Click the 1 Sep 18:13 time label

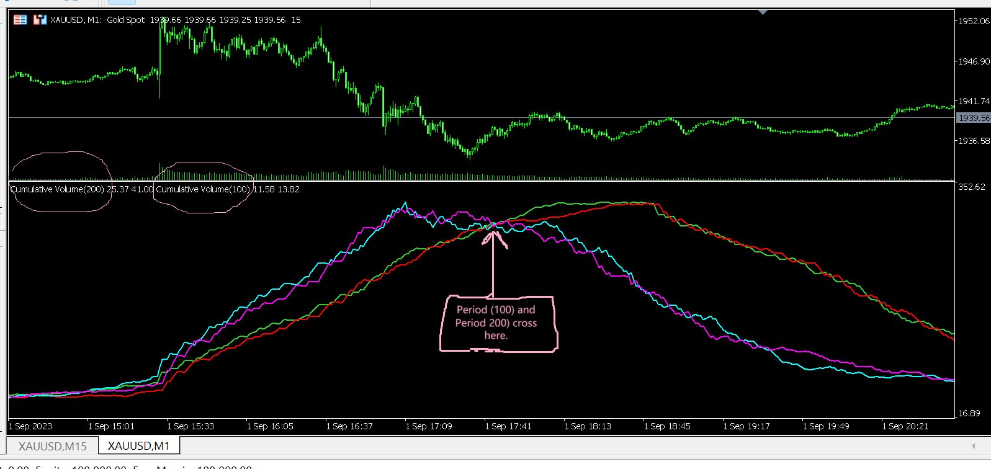[588, 426]
